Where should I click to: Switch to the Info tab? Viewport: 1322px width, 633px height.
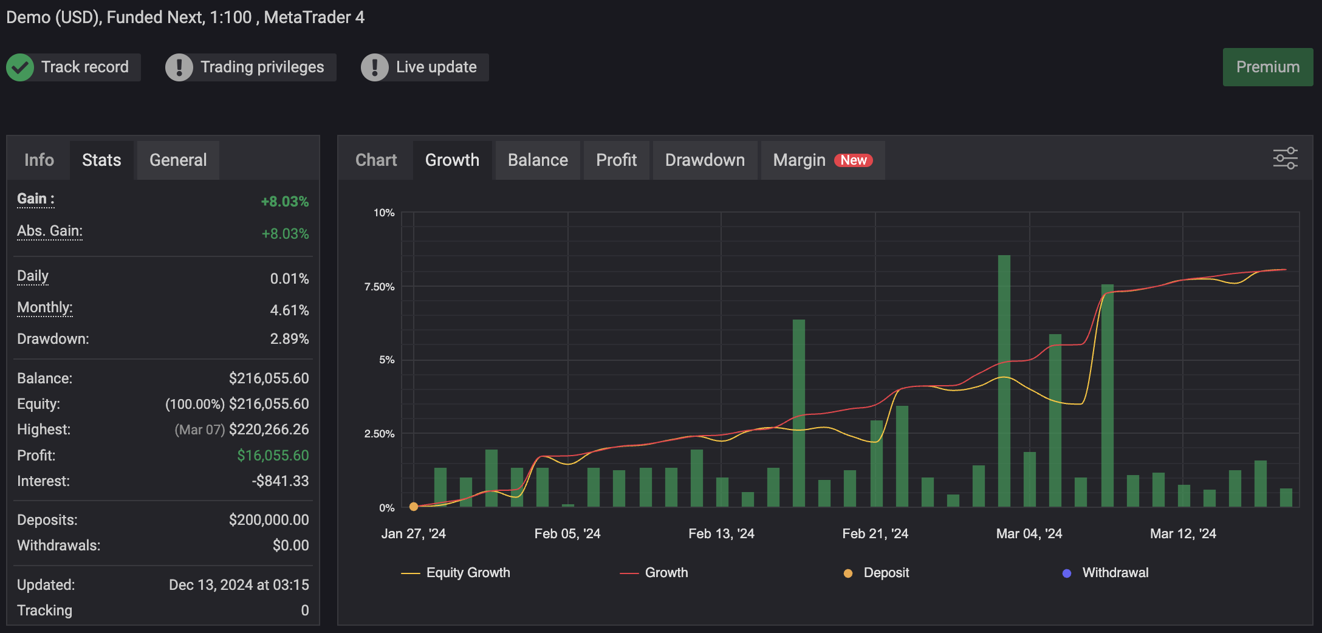(x=39, y=160)
